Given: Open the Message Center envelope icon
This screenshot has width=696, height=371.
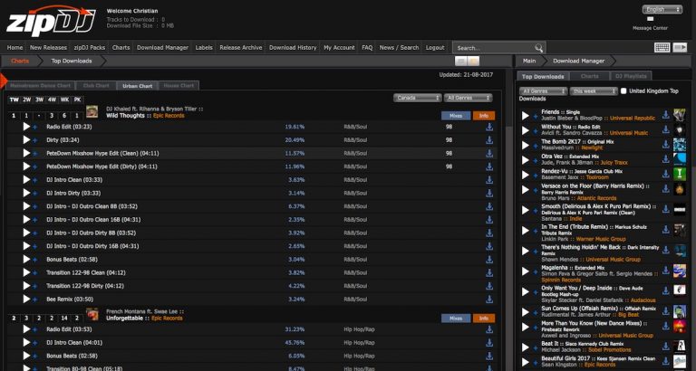Looking at the screenshot, I should 651,19.
